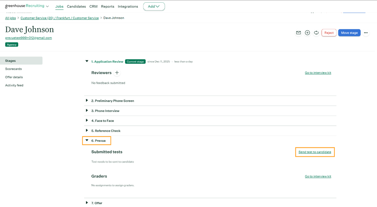Click the Reject button
This screenshot has height=207, width=377.
tap(329, 33)
